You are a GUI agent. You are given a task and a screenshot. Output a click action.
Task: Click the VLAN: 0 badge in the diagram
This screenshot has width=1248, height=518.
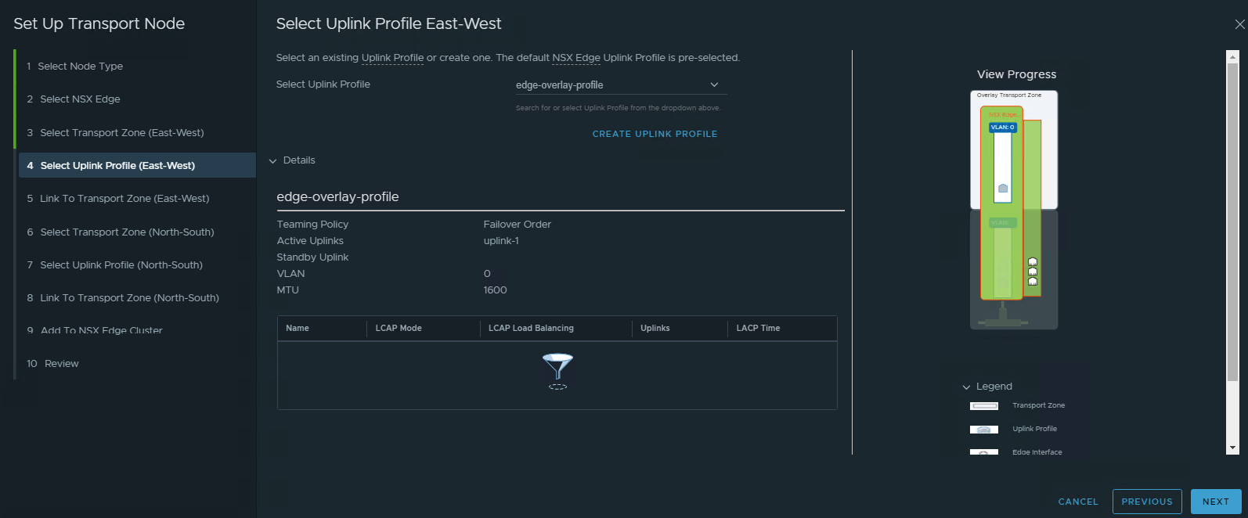click(1002, 127)
